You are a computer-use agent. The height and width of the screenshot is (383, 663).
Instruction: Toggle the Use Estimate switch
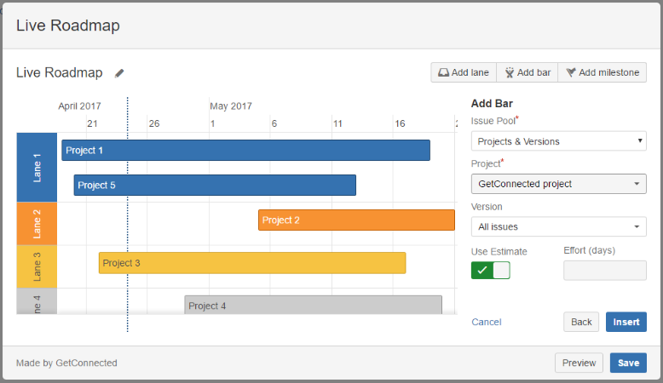(x=490, y=270)
